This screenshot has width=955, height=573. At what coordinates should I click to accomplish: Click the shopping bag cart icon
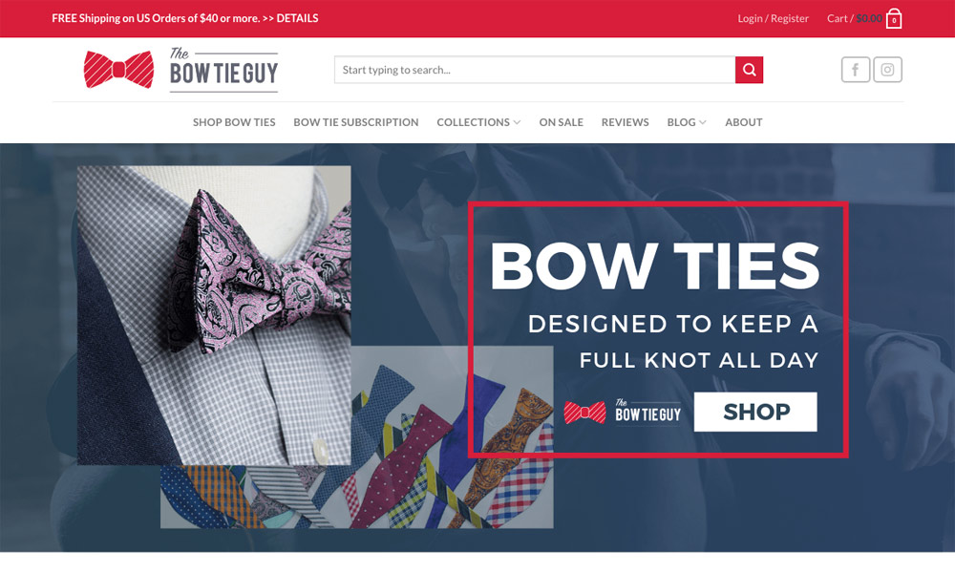click(894, 18)
